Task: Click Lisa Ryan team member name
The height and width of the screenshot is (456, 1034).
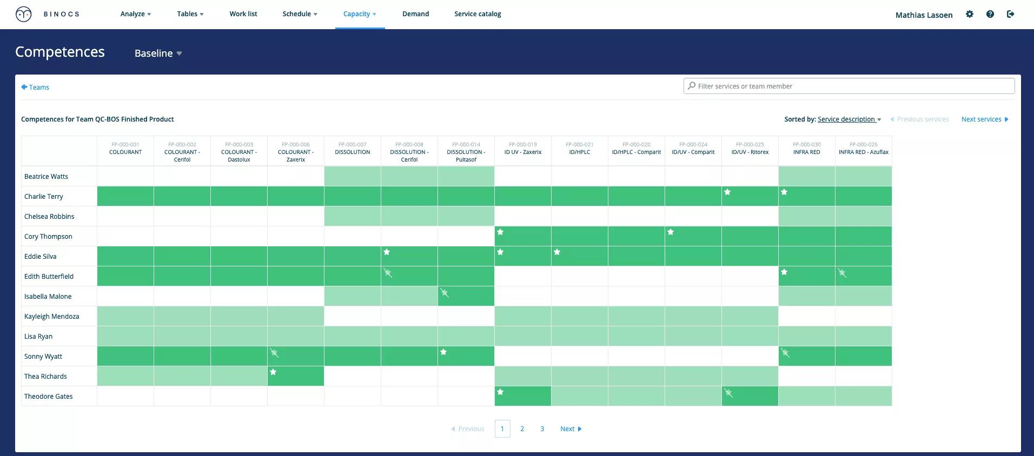Action: point(38,336)
